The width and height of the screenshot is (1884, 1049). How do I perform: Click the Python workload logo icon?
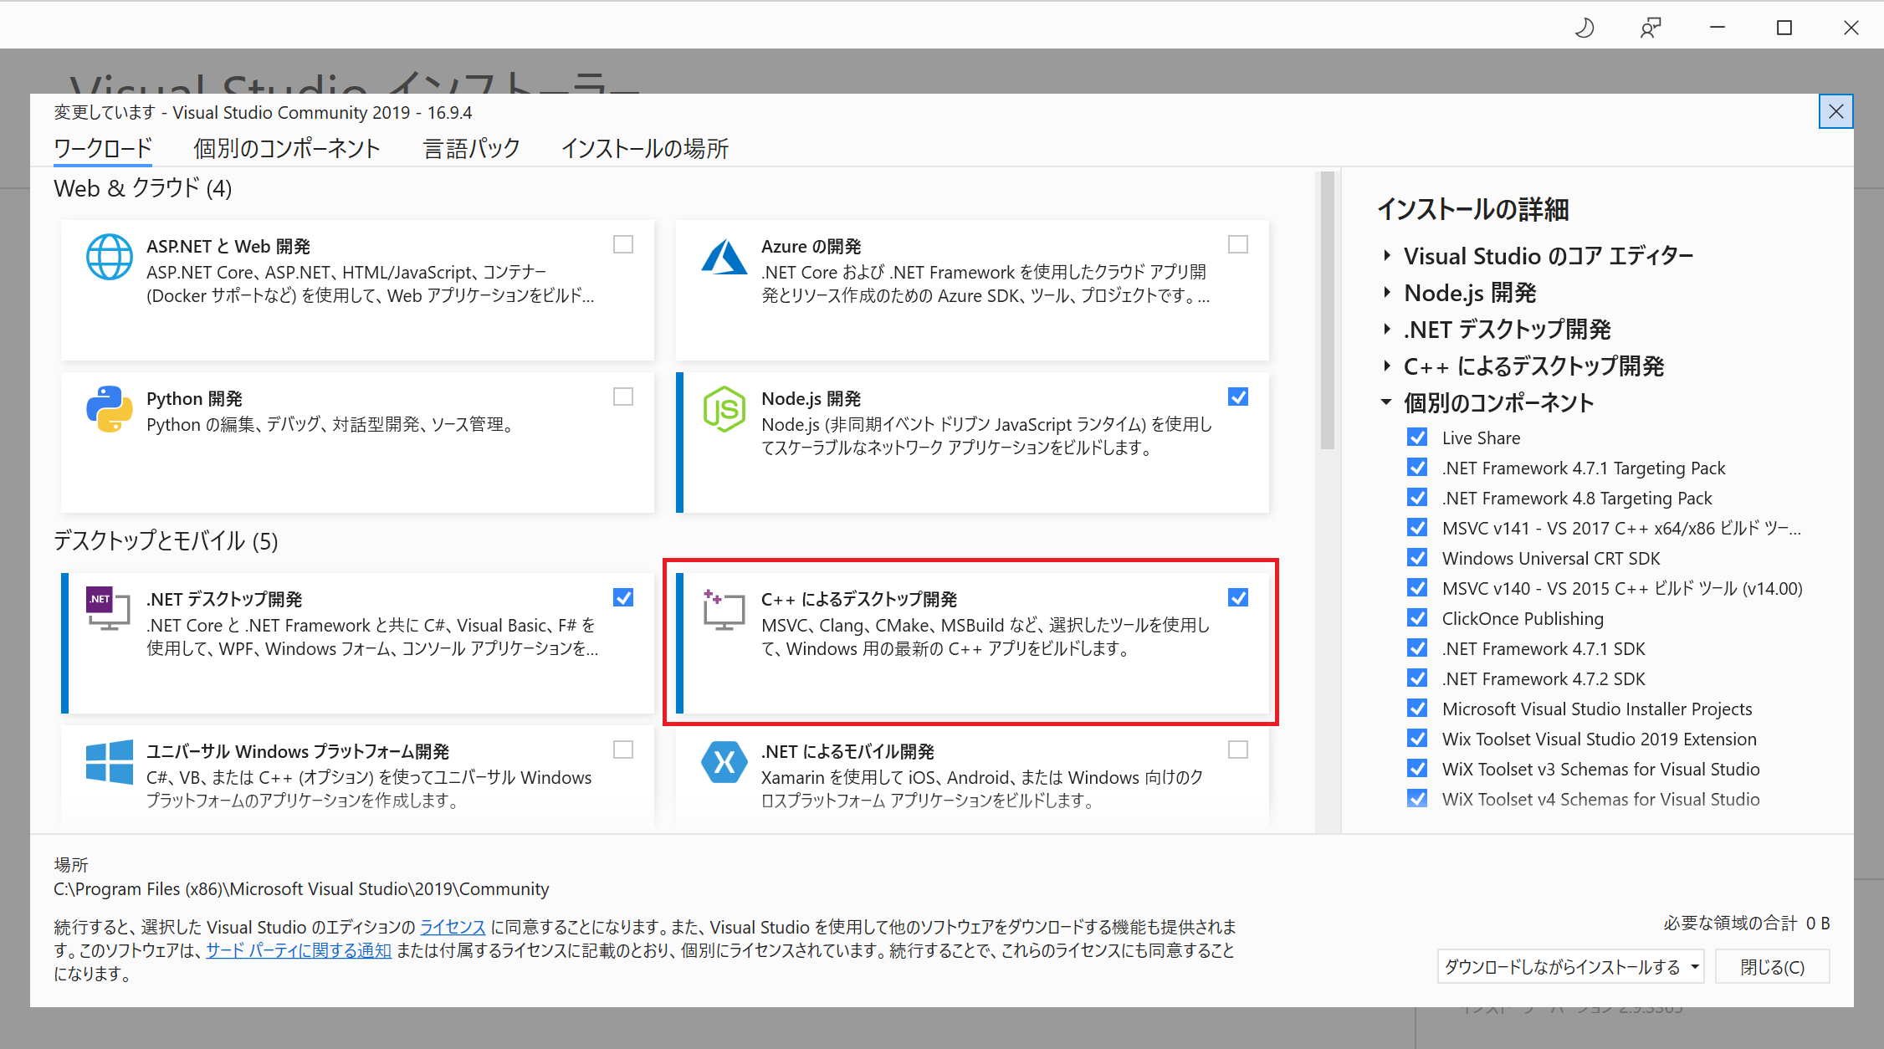click(110, 409)
